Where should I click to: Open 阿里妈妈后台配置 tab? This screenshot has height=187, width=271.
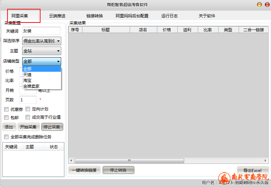pos(132,16)
